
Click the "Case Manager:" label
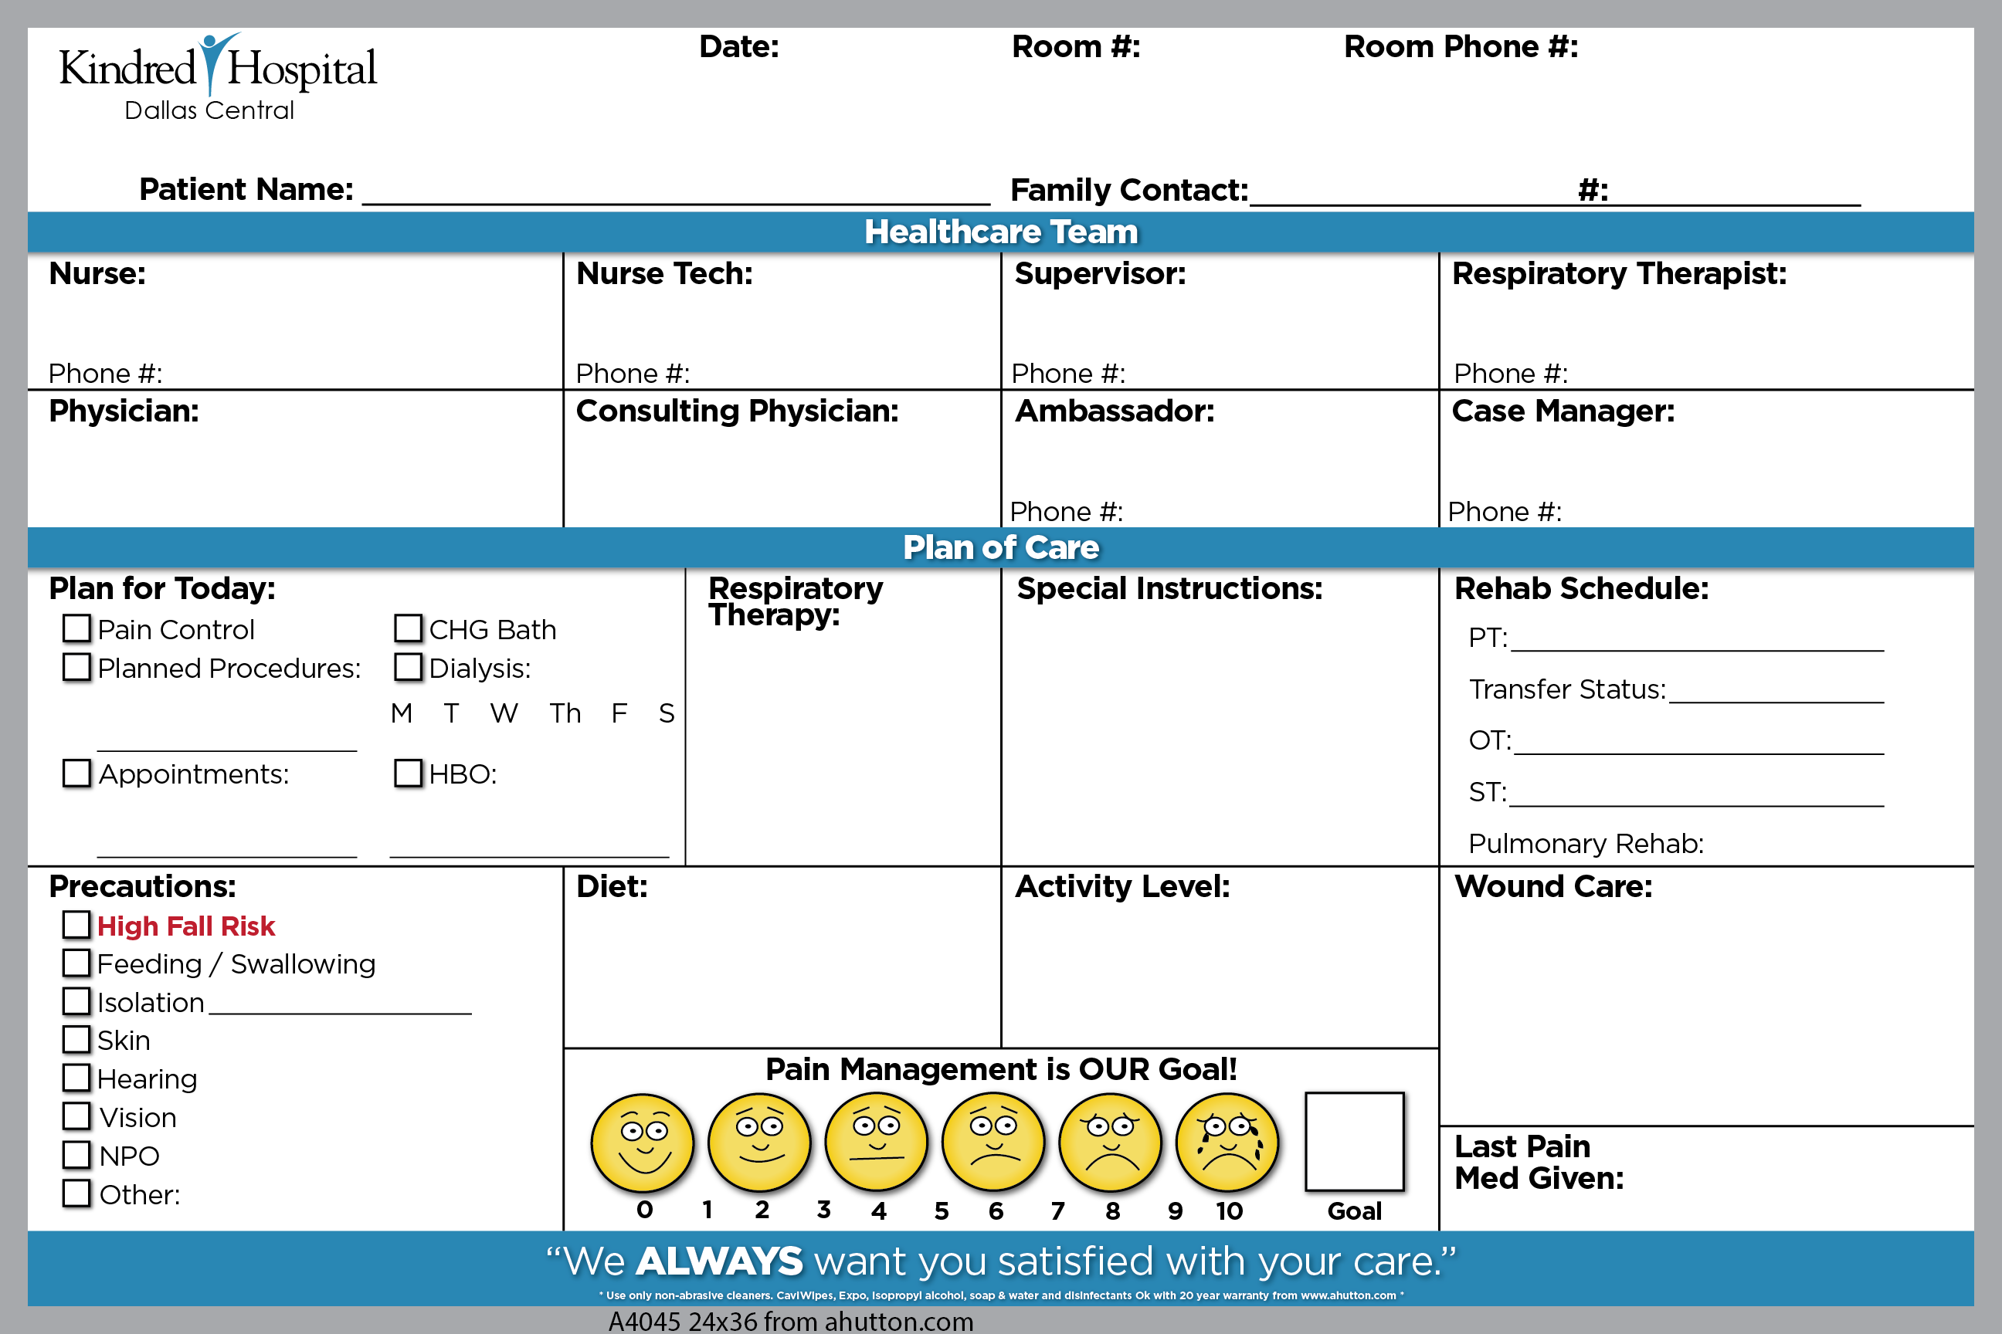click(x=1563, y=411)
